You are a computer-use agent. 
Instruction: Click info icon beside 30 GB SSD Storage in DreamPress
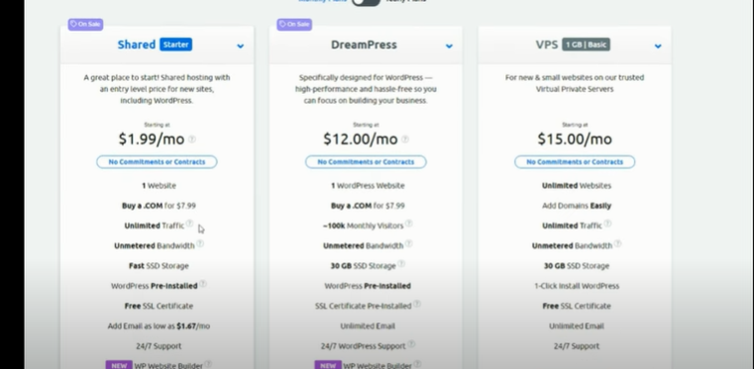[401, 263]
